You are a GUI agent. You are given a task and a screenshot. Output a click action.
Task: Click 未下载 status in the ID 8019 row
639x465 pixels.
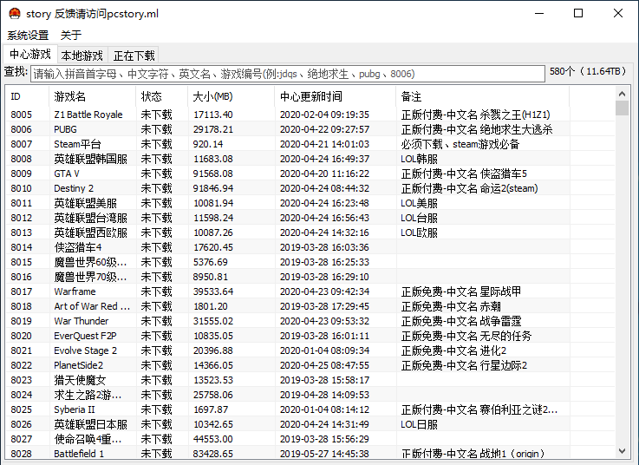tap(156, 321)
